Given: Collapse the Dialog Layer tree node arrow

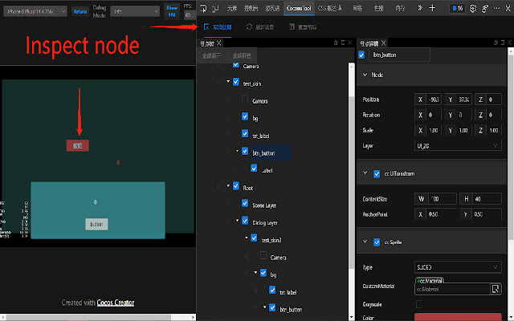Looking at the screenshot, I should point(238,221).
